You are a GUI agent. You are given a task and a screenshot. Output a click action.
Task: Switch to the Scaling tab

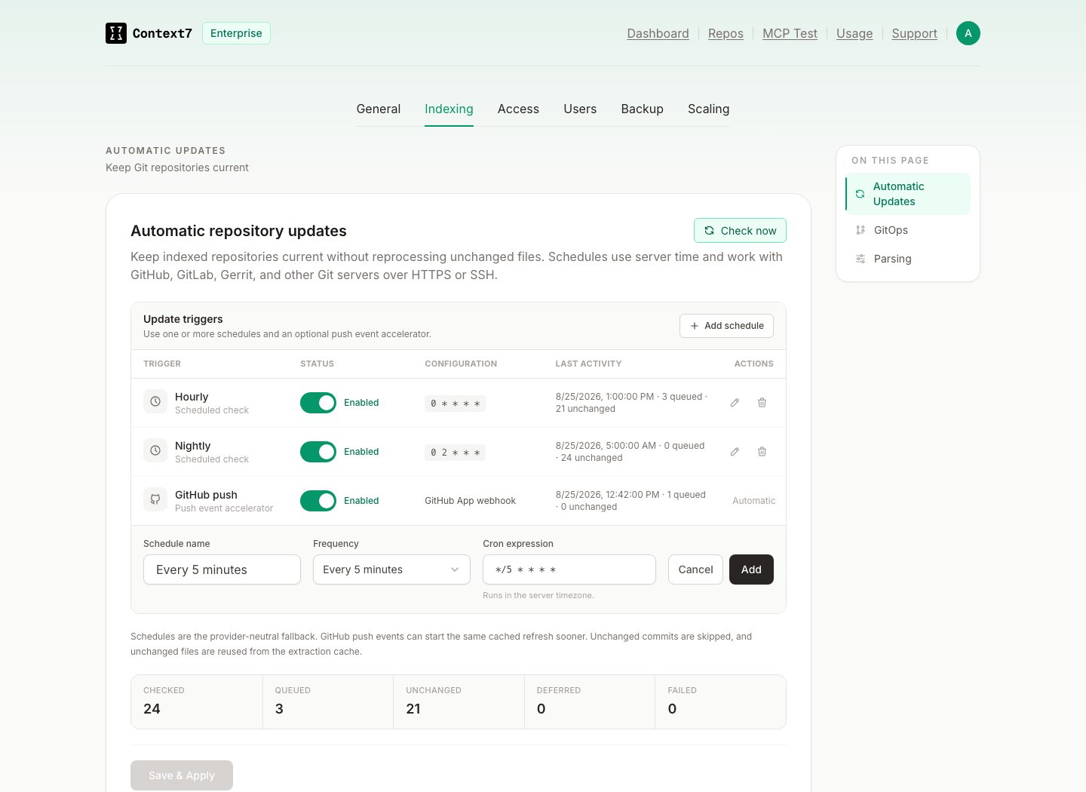pyautogui.click(x=708, y=109)
